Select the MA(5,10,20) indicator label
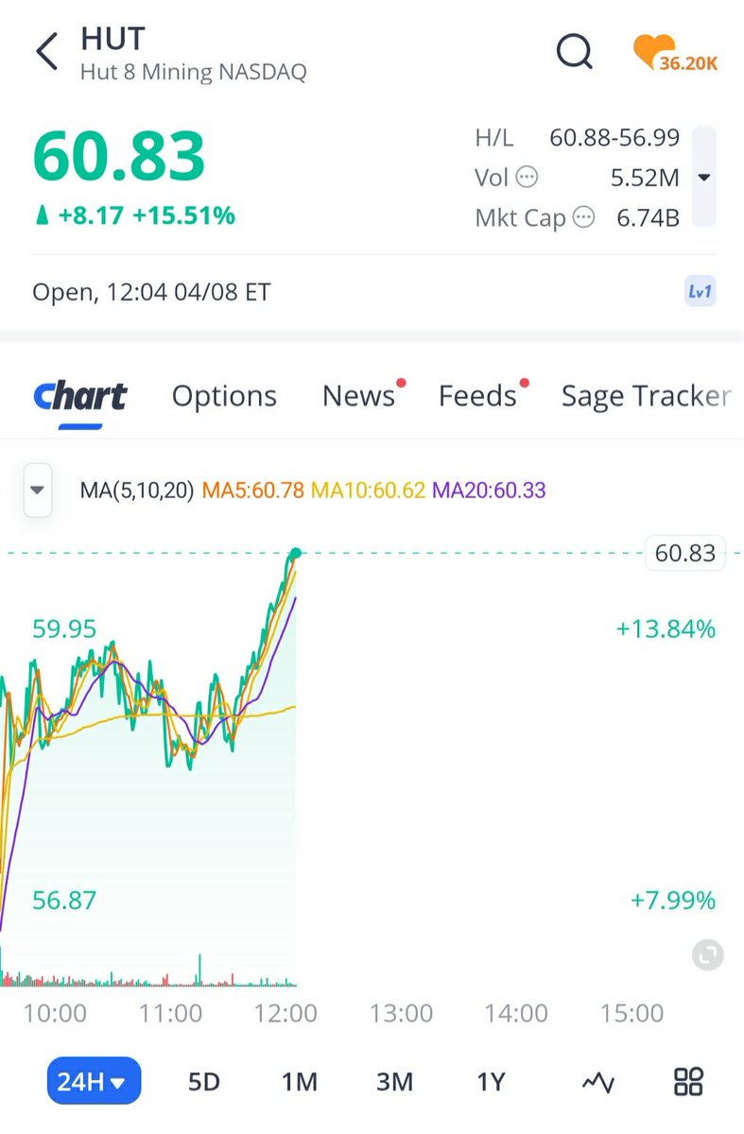Viewport: 744px width, 1134px height. point(138,490)
